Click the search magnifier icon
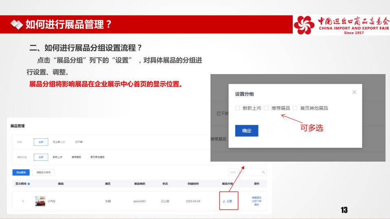 [x=263, y=172]
